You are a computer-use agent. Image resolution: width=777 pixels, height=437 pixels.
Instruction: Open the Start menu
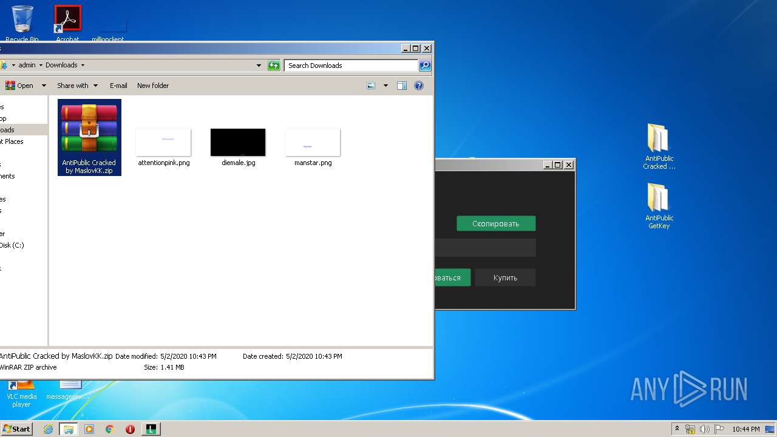tap(16, 429)
